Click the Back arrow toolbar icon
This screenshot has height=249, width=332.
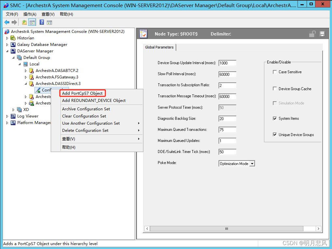7,22
